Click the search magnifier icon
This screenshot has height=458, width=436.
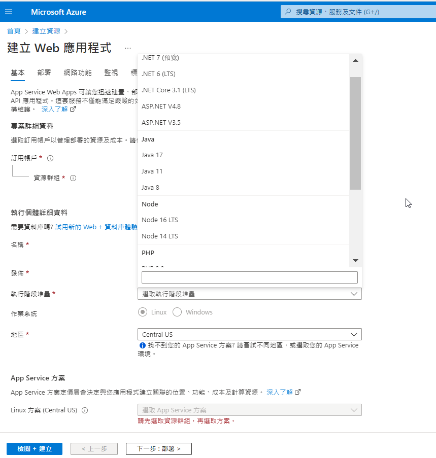pyautogui.click(x=288, y=12)
